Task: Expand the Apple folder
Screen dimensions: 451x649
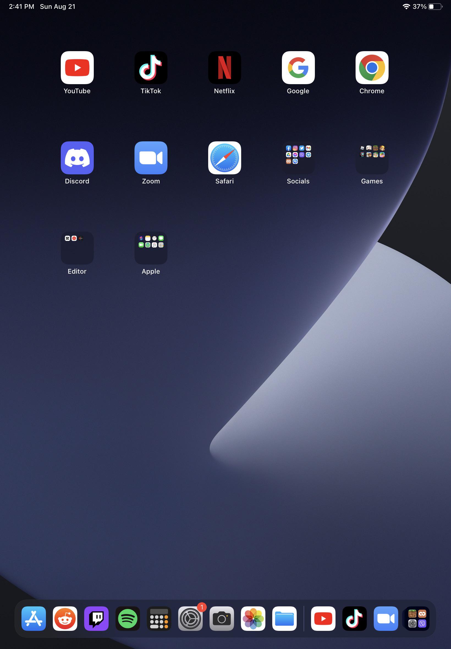Action: point(151,248)
